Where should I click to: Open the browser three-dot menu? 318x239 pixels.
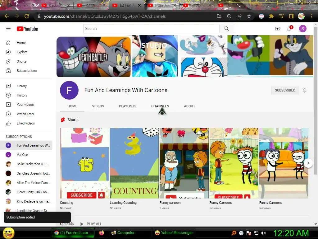pyautogui.click(x=311, y=16)
